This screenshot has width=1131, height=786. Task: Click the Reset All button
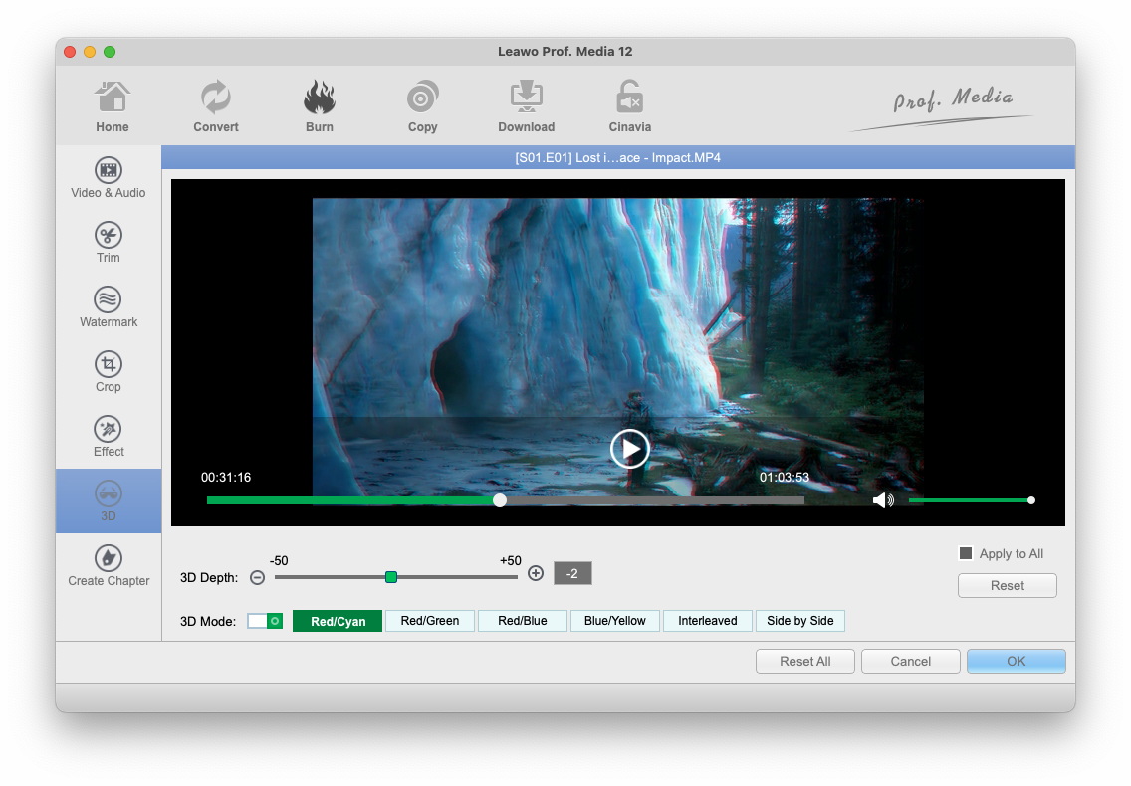coord(804,661)
